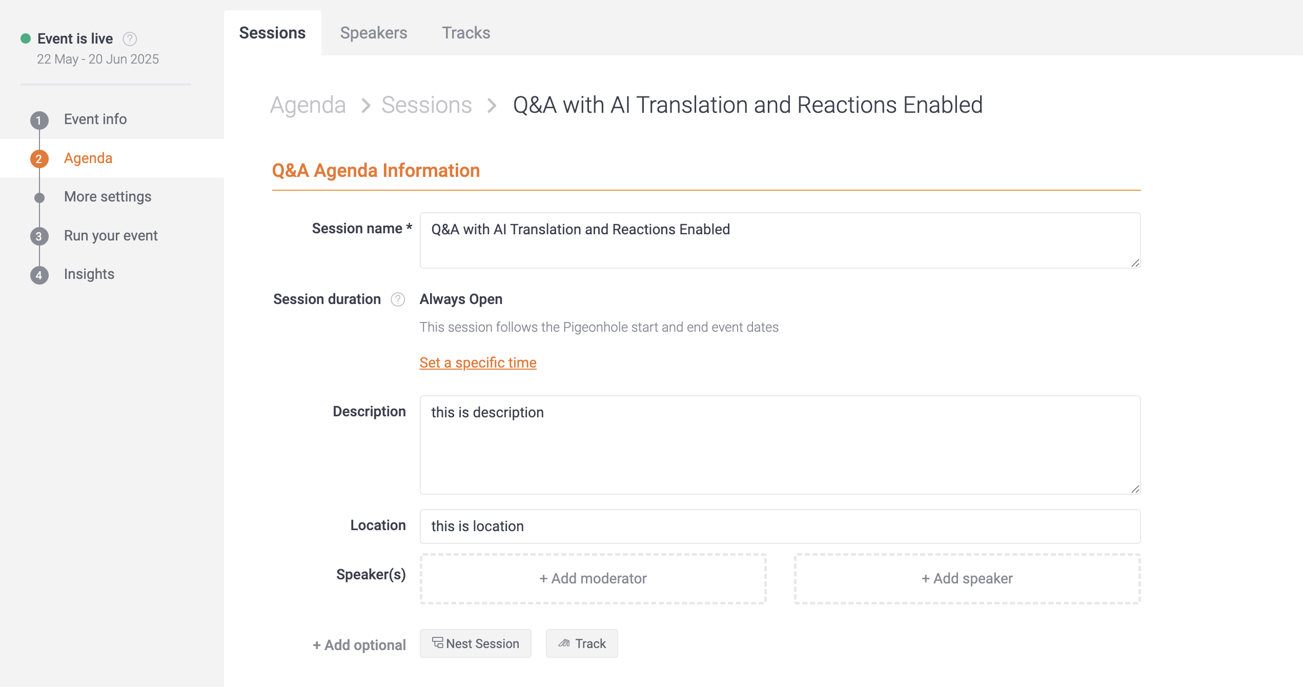This screenshot has width=1303, height=687.
Task: Click the Nest Session icon
Action: pos(437,643)
